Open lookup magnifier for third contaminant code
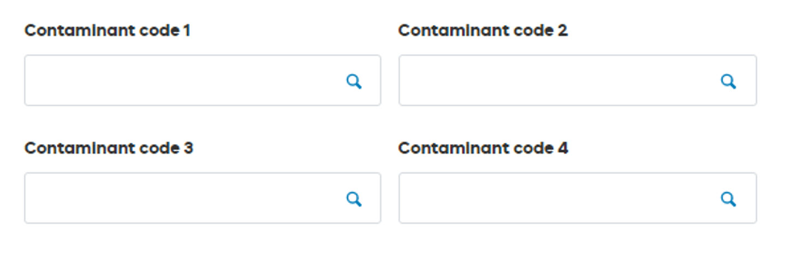The image size is (786, 263). tap(354, 199)
